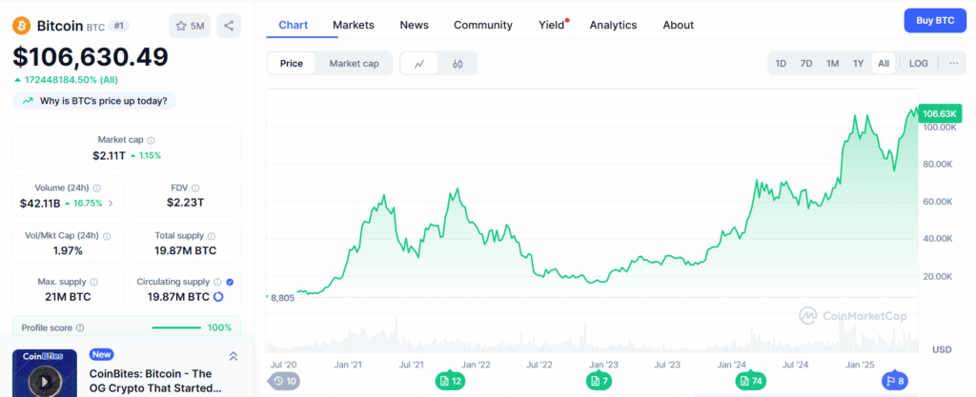This screenshot has width=976, height=397.
Task: Set chart range to 1M
Action: coord(832,64)
